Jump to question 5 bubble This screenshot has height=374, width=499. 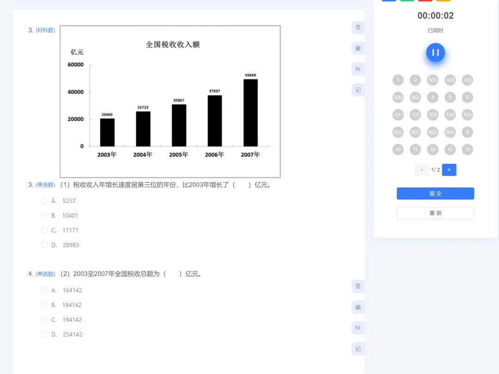450,97
